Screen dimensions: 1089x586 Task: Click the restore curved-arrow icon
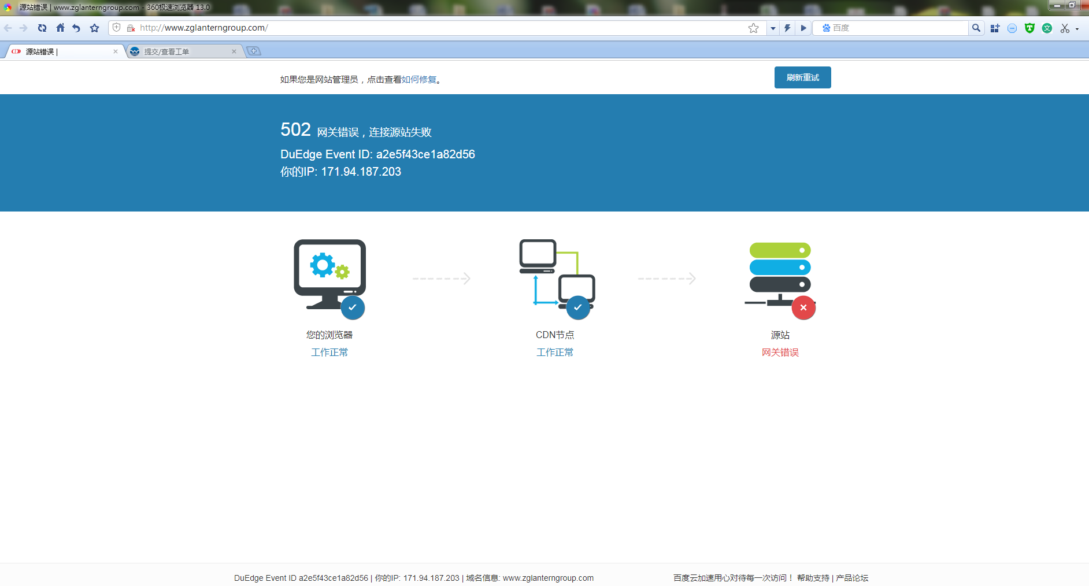pyautogui.click(x=76, y=27)
